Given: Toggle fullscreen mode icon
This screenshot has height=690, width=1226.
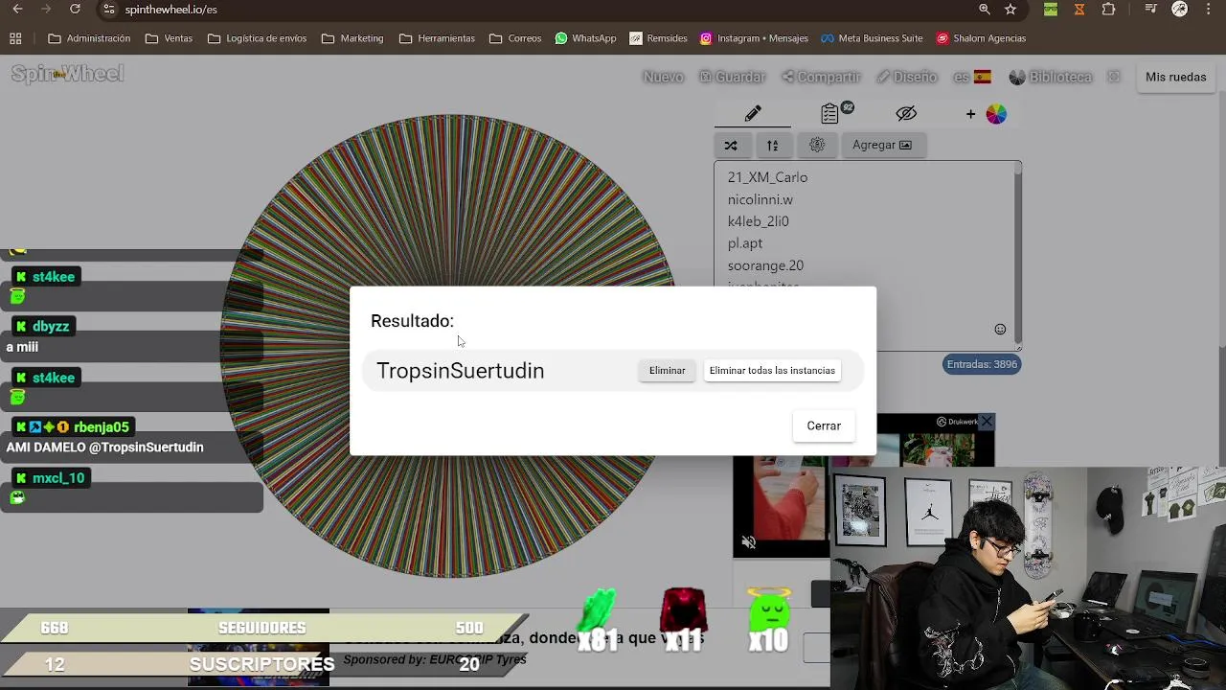Looking at the screenshot, I should pyautogui.click(x=1113, y=77).
